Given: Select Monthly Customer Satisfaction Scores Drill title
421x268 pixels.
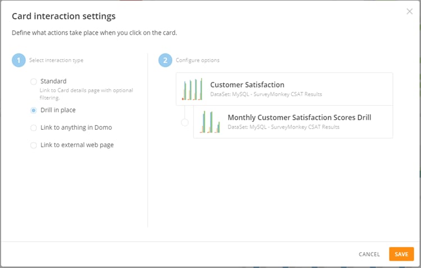Looking at the screenshot, I should (299, 117).
